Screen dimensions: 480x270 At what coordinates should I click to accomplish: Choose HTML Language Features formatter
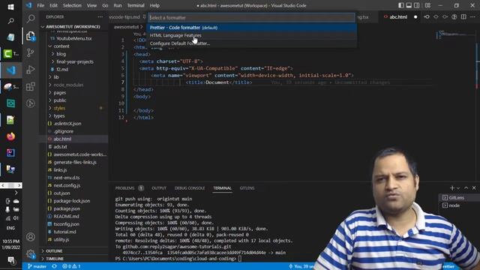click(252, 35)
